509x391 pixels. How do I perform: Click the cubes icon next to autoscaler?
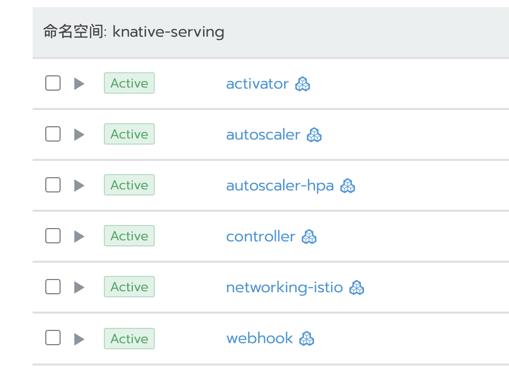point(314,135)
